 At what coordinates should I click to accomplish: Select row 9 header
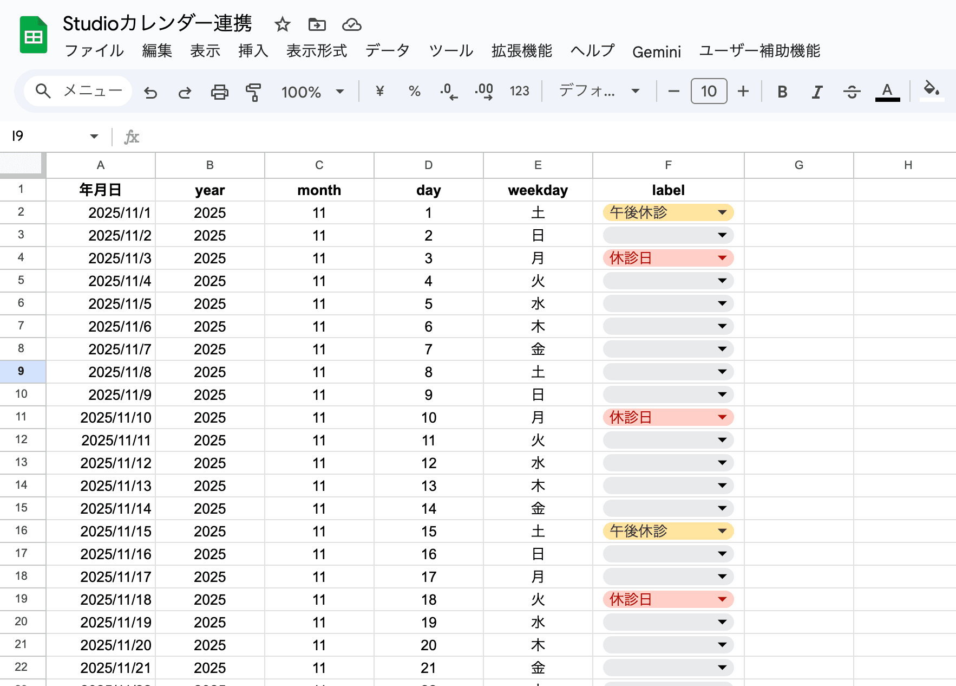pos(22,372)
